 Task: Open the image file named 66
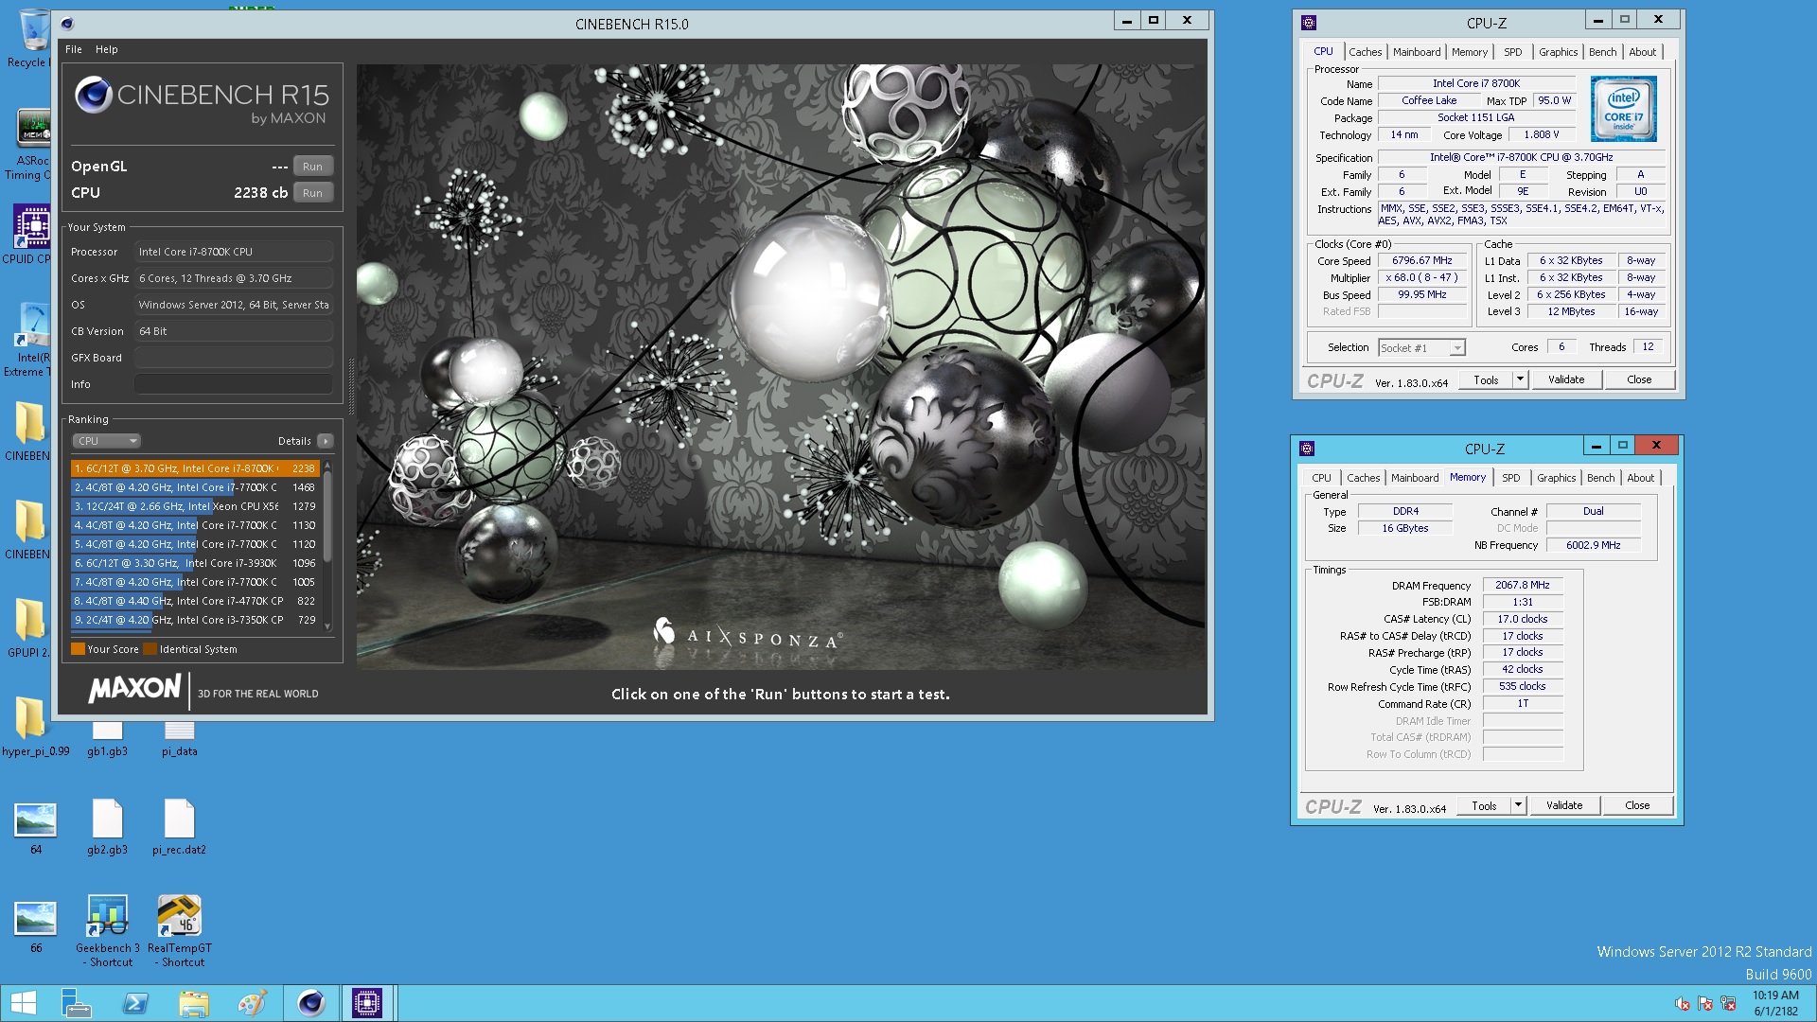[36, 925]
